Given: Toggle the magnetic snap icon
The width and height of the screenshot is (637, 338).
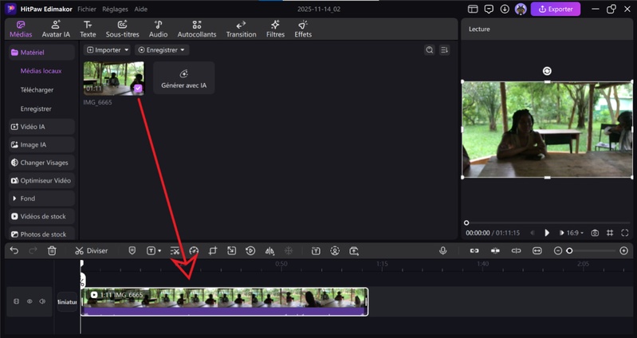Looking at the screenshot, I should 495,250.
